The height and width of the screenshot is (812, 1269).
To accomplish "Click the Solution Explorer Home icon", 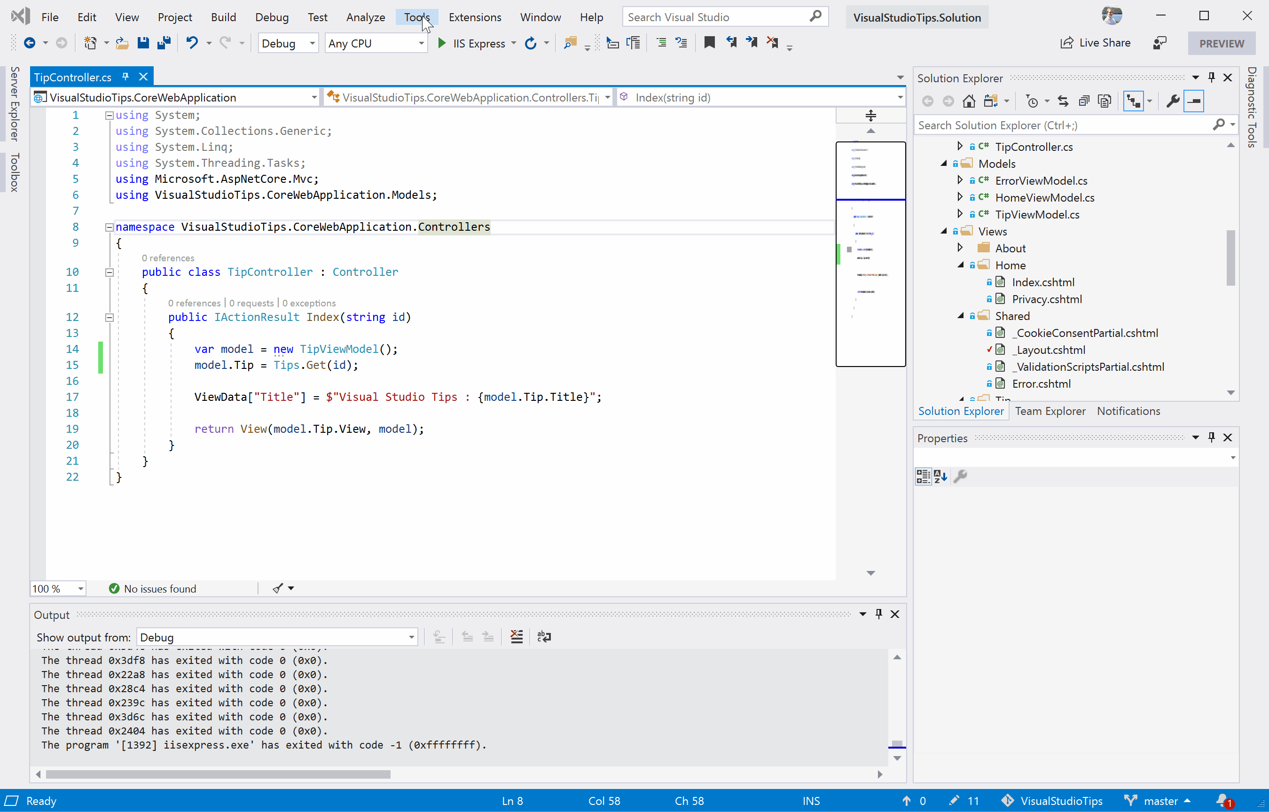I will 969,101.
